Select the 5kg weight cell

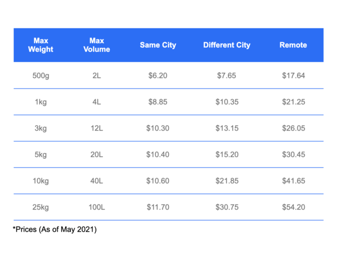[41, 155]
